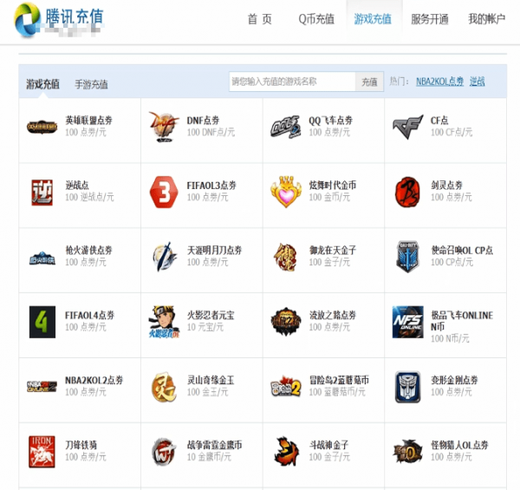Click the QQ飞车 game icon
520x490 pixels.
(x=285, y=127)
